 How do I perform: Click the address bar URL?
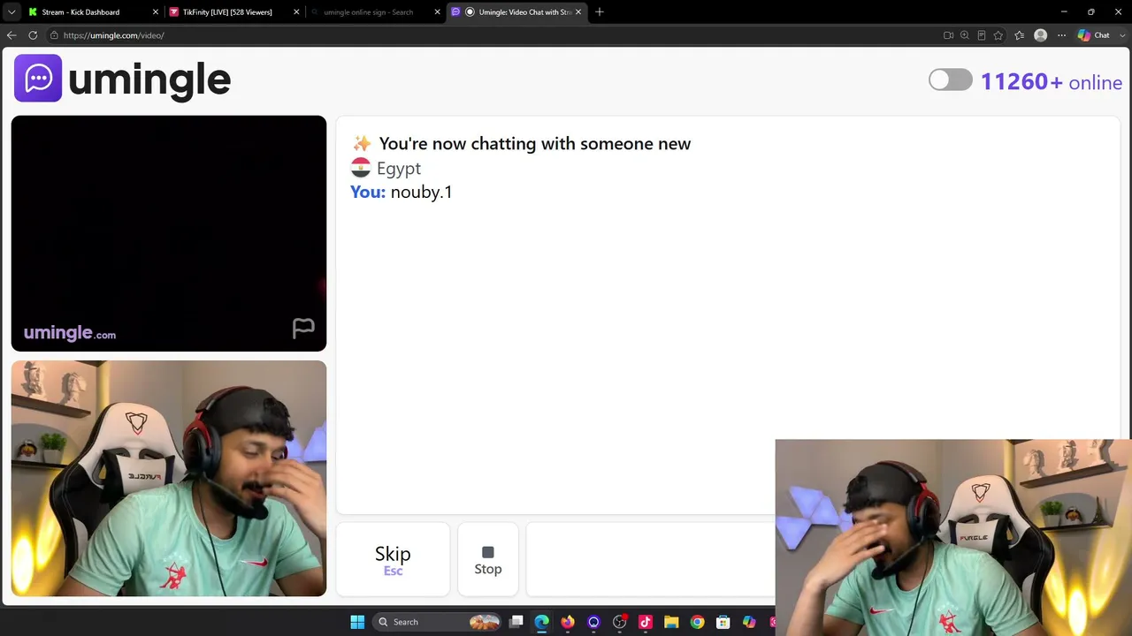point(113,35)
